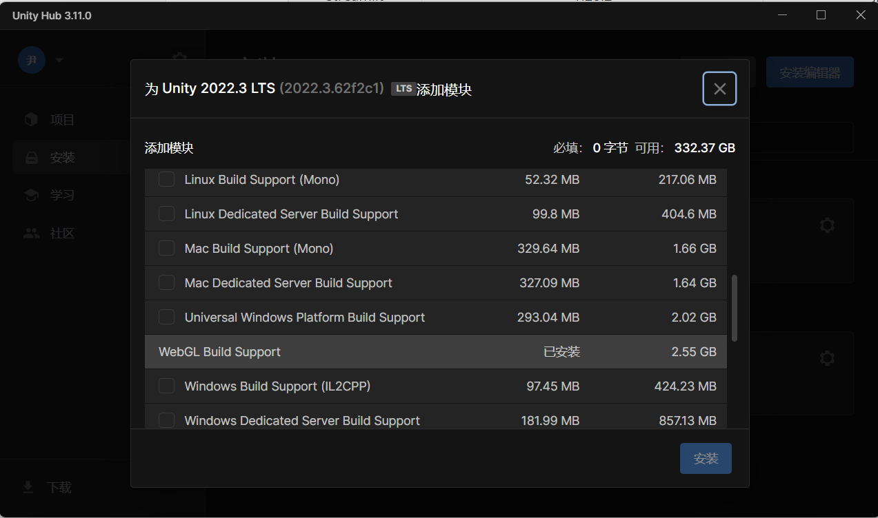Open the upper editor settings gear
878x518 pixels.
[827, 225]
